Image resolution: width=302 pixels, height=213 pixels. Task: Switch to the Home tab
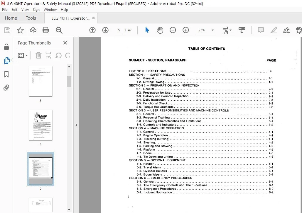pyautogui.click(x=11, y=18)
